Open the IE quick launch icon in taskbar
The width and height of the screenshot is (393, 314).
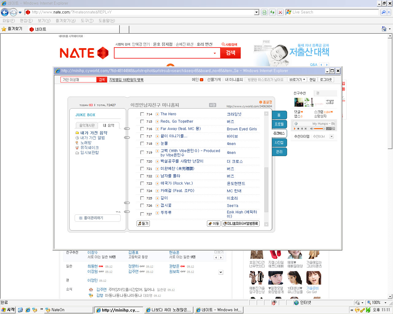[28, 310]
